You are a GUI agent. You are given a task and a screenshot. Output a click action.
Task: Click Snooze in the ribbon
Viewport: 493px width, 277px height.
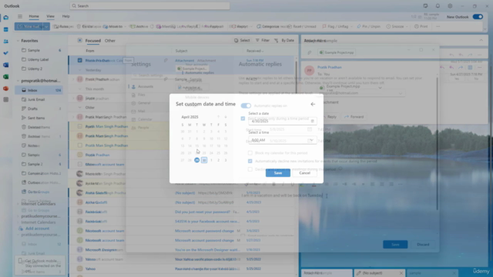(x=395, y=26)
